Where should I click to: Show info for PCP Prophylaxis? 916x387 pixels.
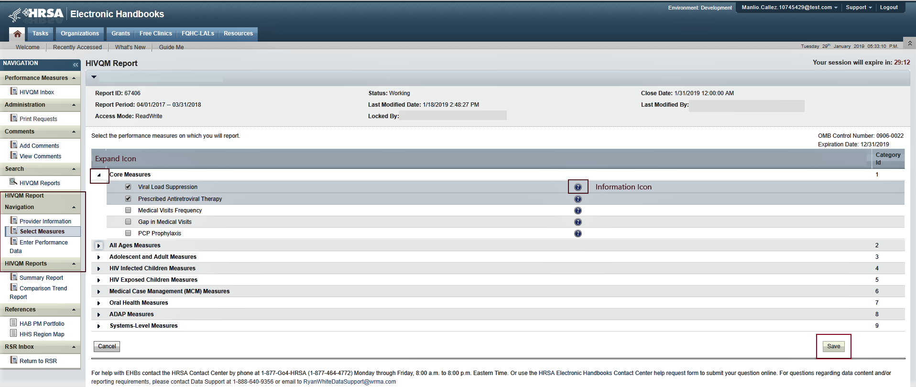point(578,233)
